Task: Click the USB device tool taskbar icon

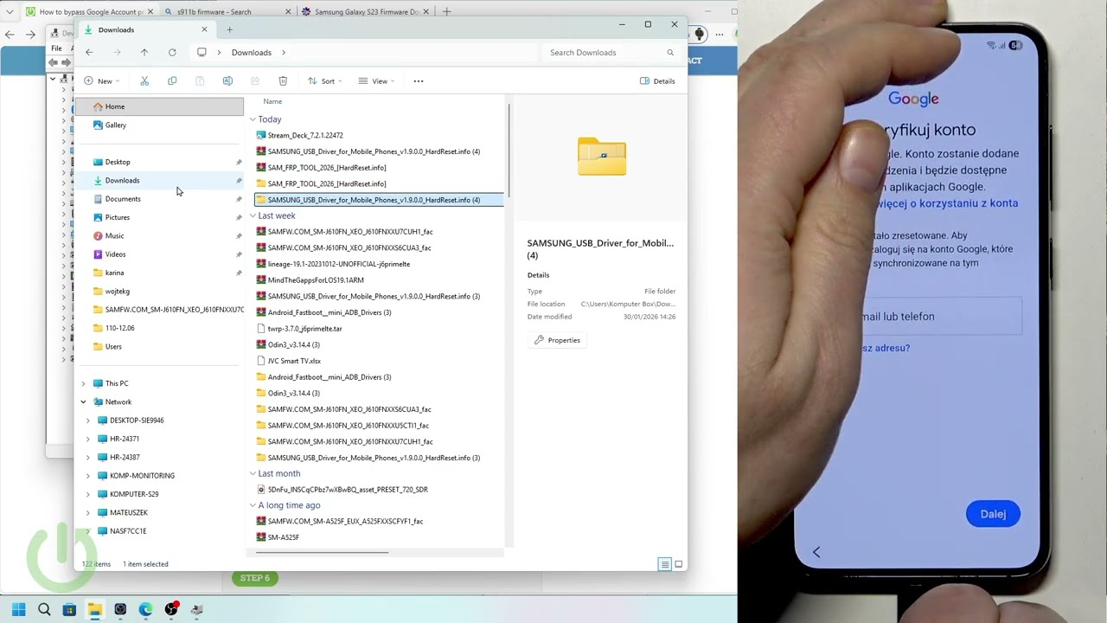Action: click(196, 610)
